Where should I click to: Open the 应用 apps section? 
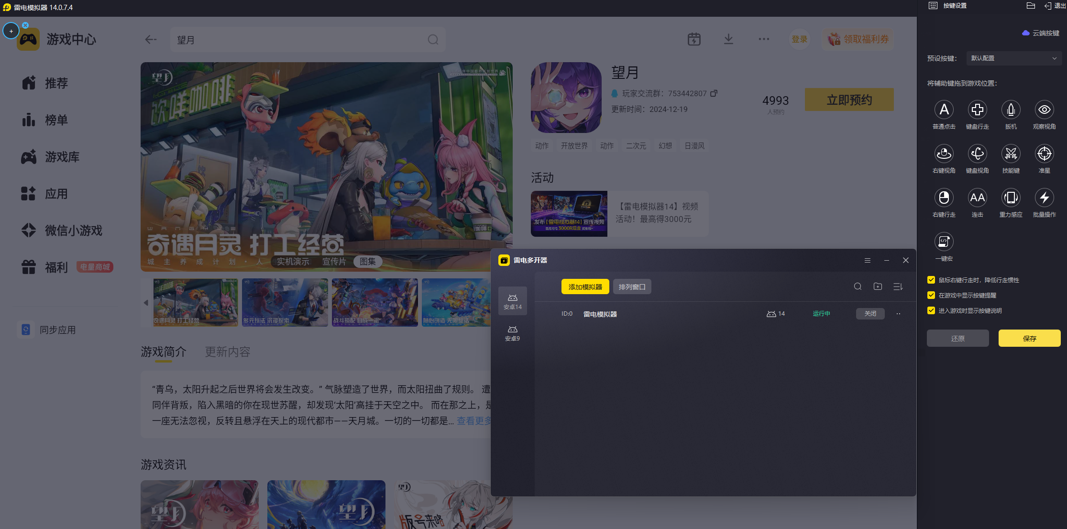45,194
